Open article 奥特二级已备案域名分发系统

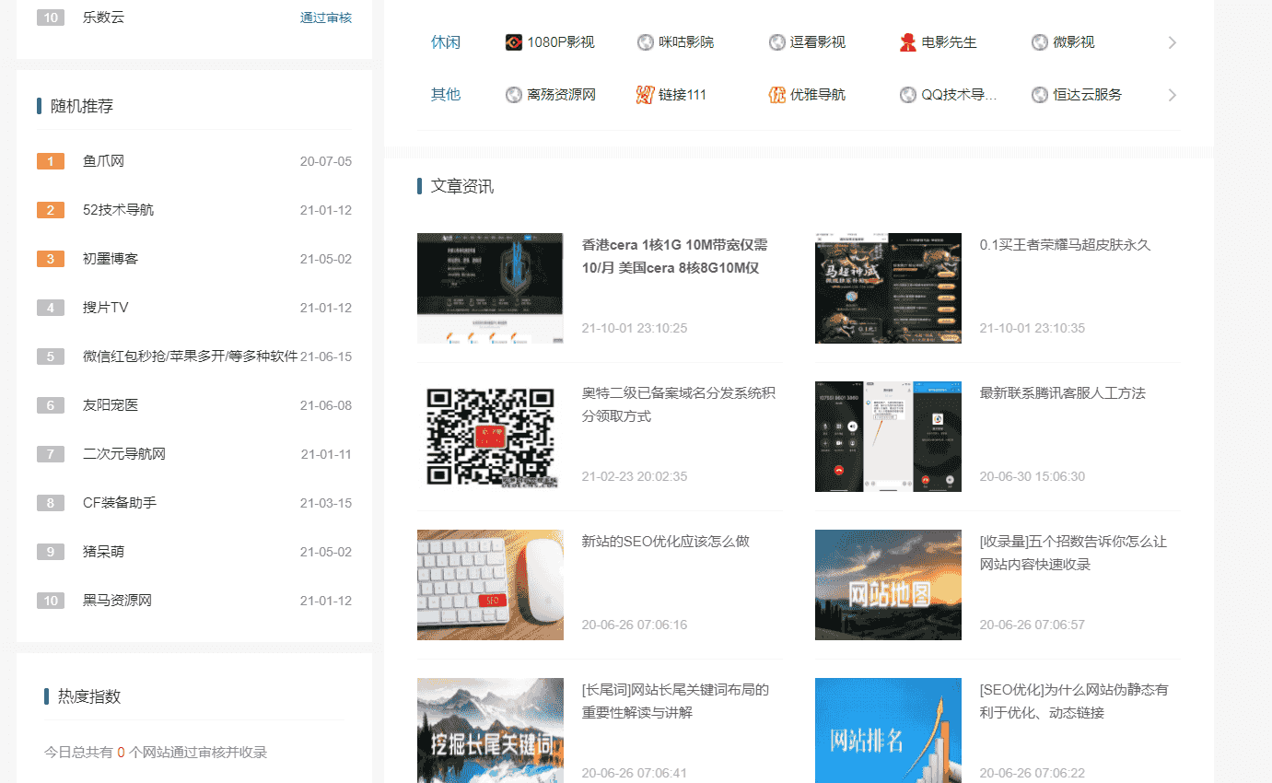[679, 404]
